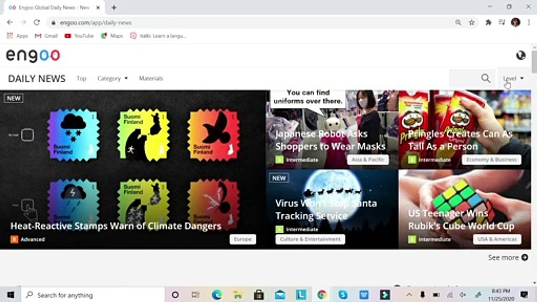Click the Economy & Business category tag
Image resolution: width=537 pixels, height=302 pixels.
(x=491, y=160)
